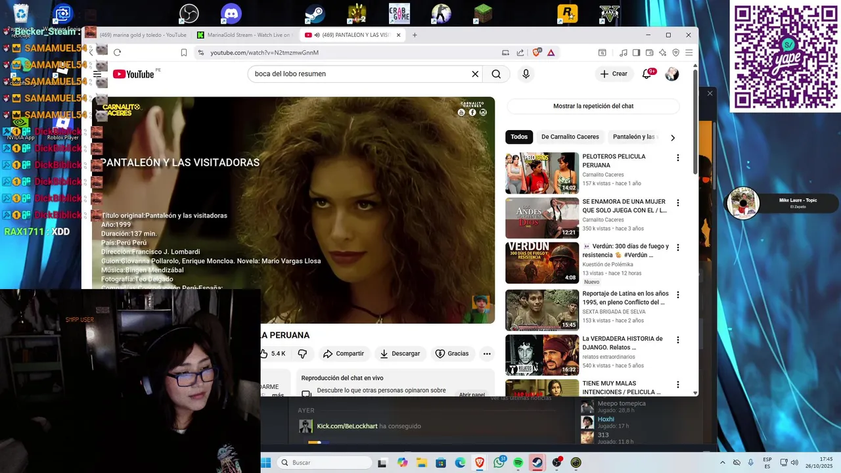Click Kick.com/BeLockhart link in Steam window
Image resolution: width=841 pixels, height=473 pixels.
pyautogui.click(x=347, y=426)
